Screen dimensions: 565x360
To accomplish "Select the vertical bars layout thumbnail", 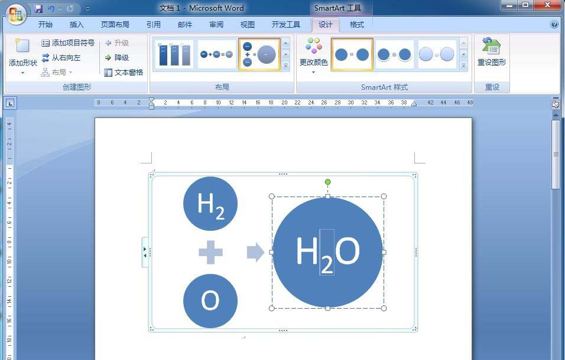I will [x=174, y=54].
